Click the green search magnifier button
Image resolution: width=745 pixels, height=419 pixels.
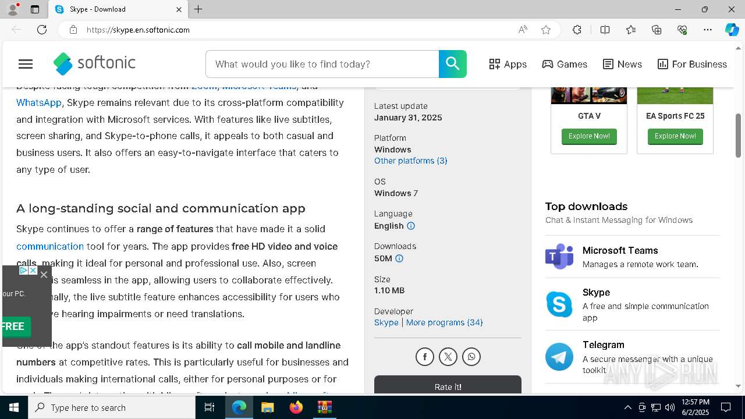pyautogui.click(x=453, y=64)
